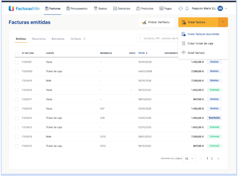This screenshot has height=177, width=239.
Task: Click the Contactos nav icon
Action: 115,8
